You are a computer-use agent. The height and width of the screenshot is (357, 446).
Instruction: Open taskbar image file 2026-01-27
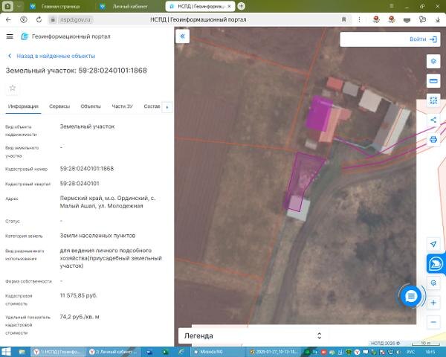274,352
